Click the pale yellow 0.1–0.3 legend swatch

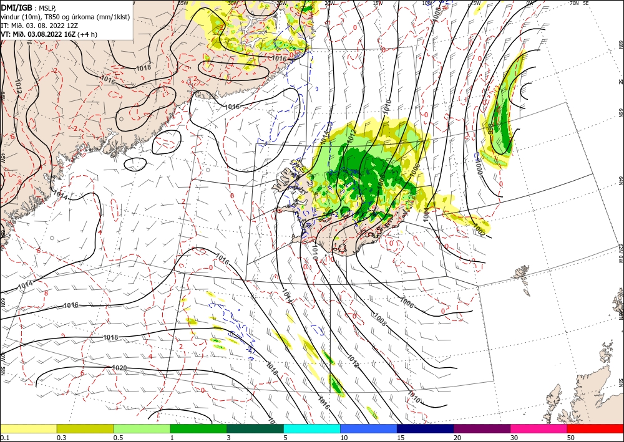[x=29, y=428]
